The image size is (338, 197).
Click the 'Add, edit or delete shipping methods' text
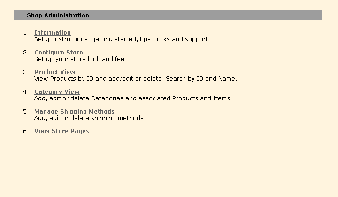click(90, 118)
